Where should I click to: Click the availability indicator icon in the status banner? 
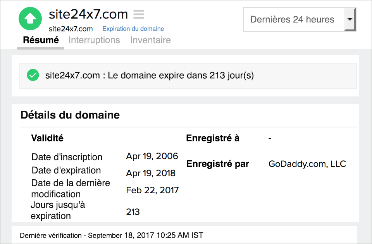pos(33,75)
